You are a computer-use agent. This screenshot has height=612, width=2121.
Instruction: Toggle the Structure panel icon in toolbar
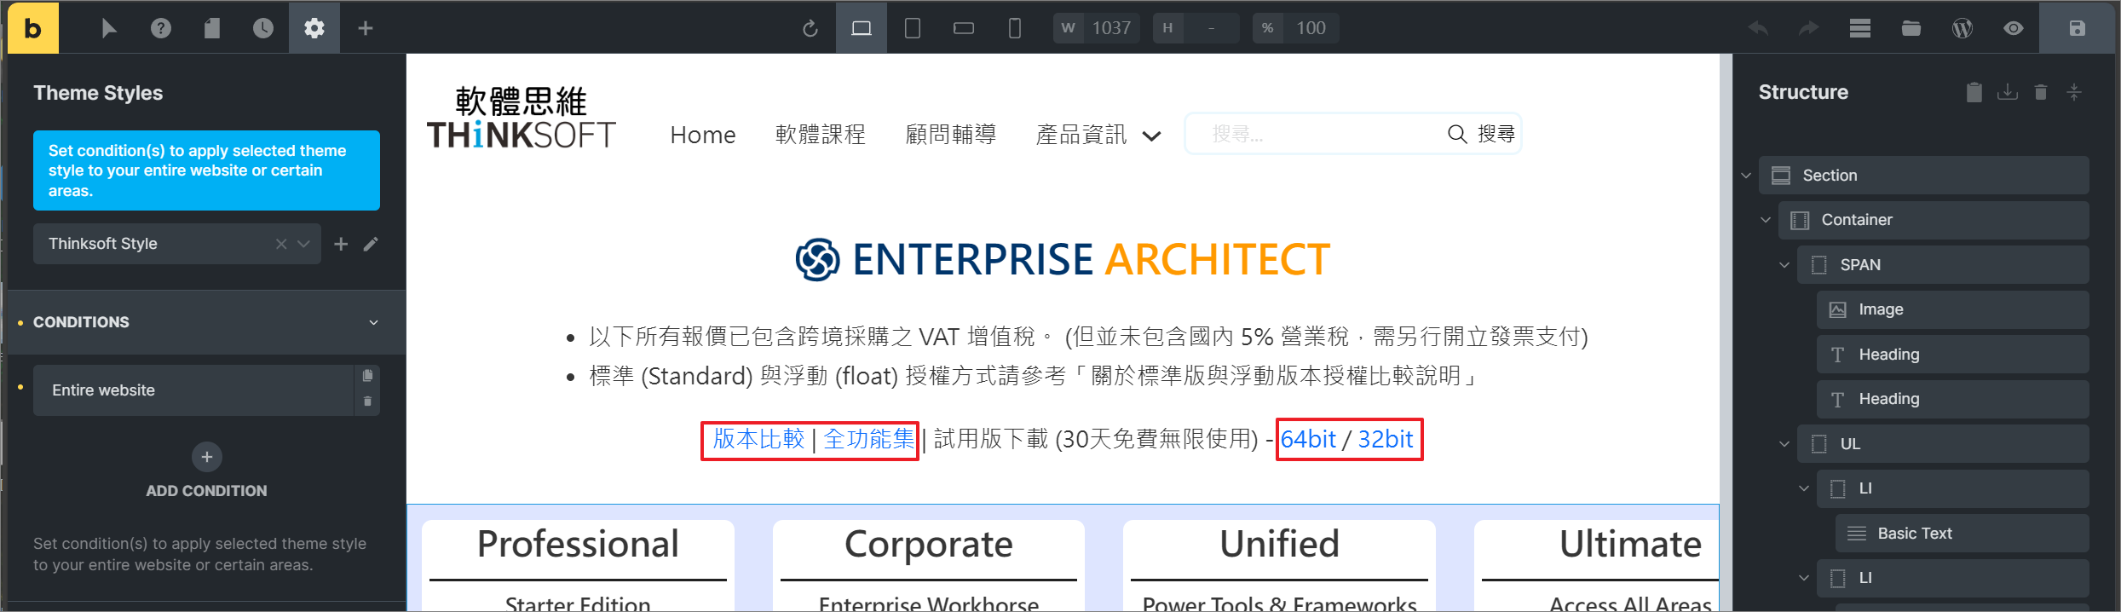pos(1860,28)
